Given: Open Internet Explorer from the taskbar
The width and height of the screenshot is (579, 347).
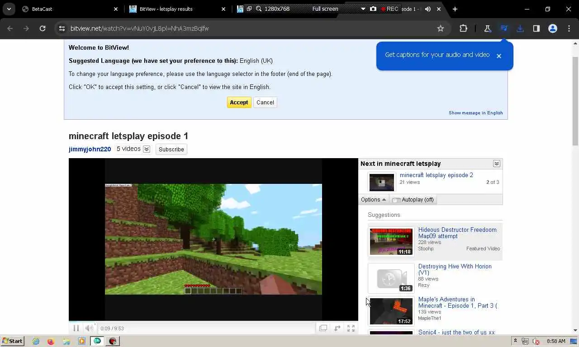Looking at the screenshot, I should [x=36, y=341].
